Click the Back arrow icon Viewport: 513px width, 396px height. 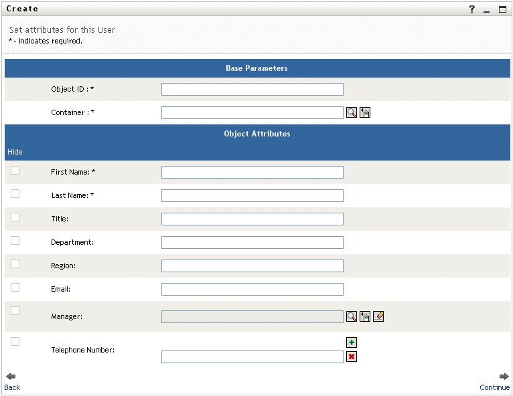coord(11,377)
